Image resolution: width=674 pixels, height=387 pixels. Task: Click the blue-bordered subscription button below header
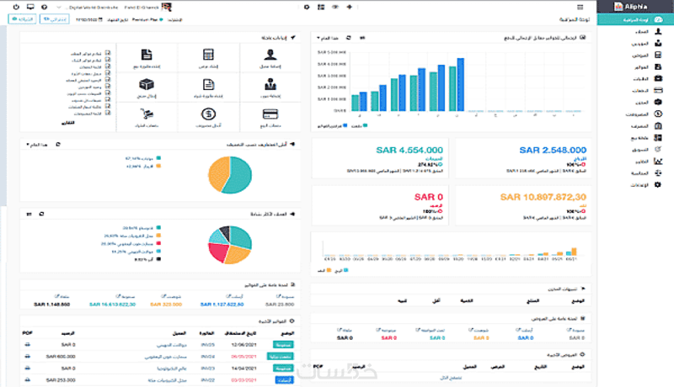(55, 19)
